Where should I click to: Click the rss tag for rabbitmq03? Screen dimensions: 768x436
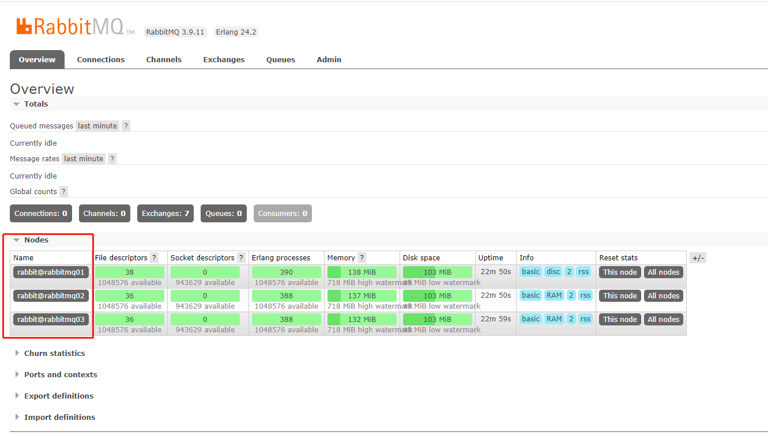(x=586, y=319)
